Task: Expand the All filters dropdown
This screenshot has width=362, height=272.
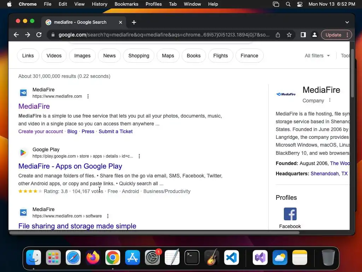Action: pos(317,56)
